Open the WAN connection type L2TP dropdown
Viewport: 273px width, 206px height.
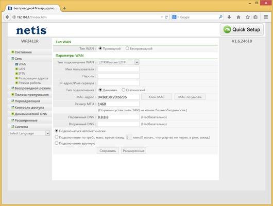point(118,62)
